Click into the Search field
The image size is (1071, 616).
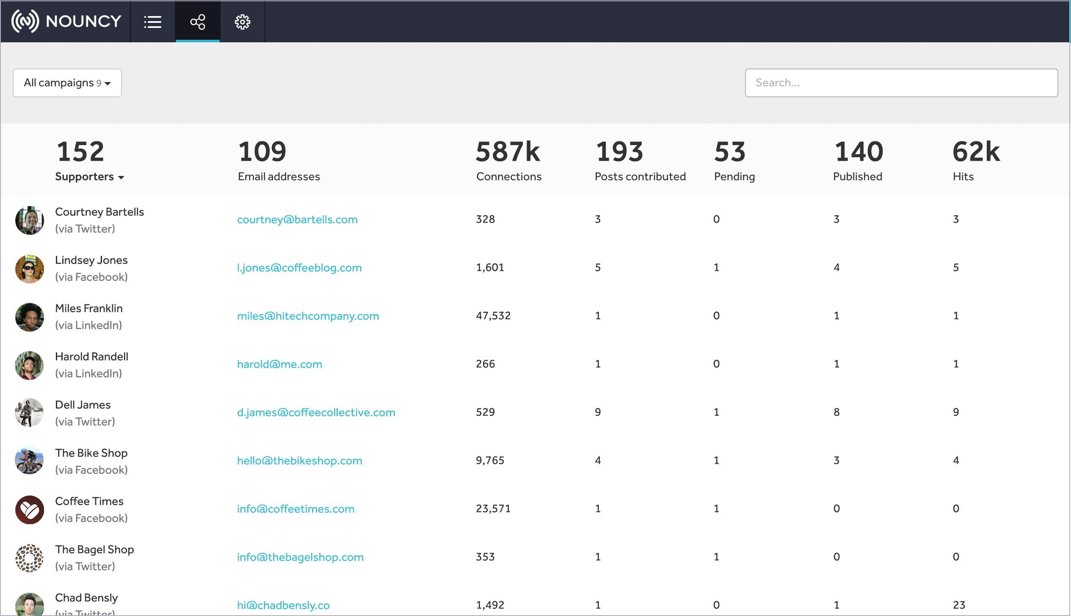(901, 83)
